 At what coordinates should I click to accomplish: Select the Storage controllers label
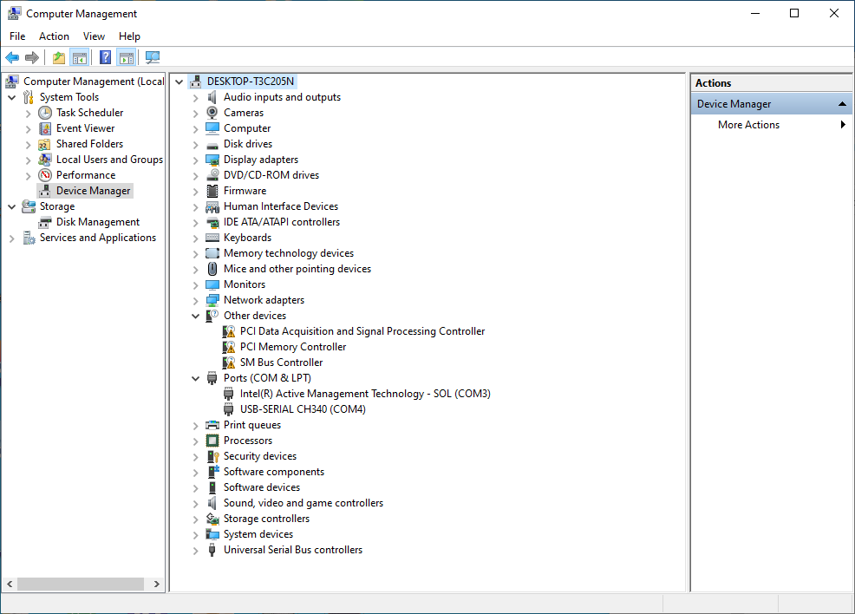(266, 519)
